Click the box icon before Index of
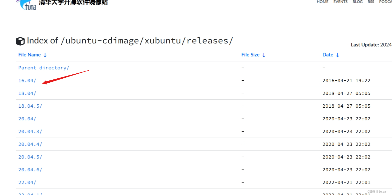The image size is (392, 195). (x=20, y=41)
